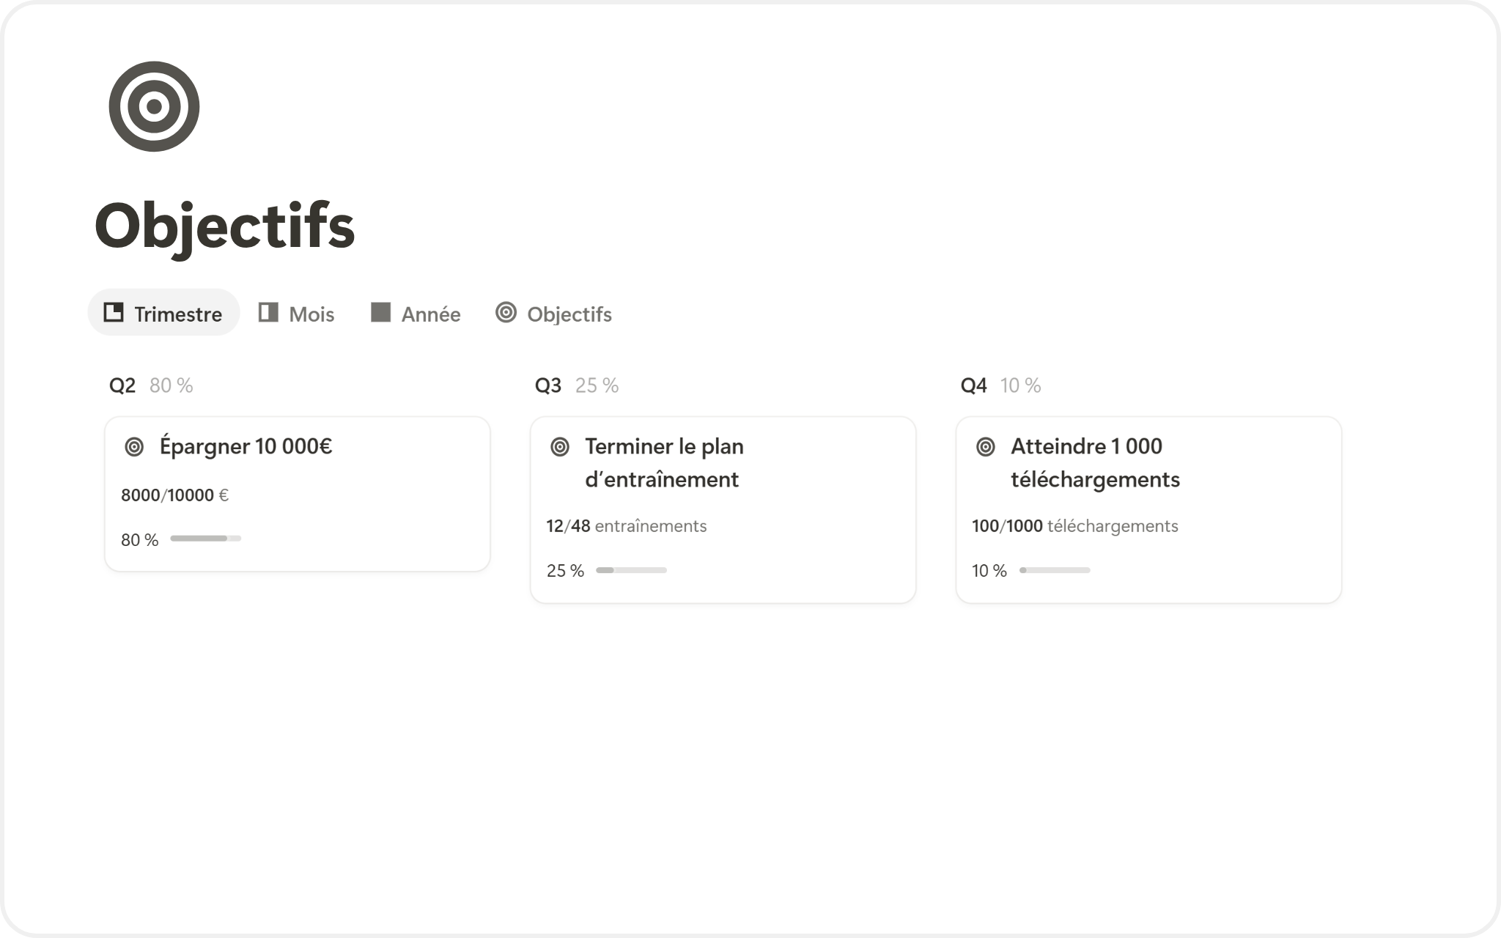Click the Année tab's filled square icon

(380, 313)
